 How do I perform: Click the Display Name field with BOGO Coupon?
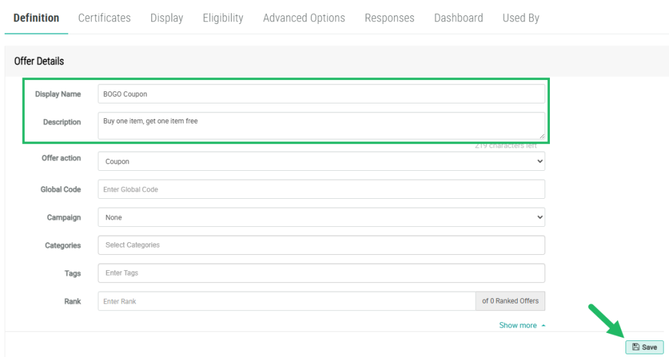click(x=321, y=94)
